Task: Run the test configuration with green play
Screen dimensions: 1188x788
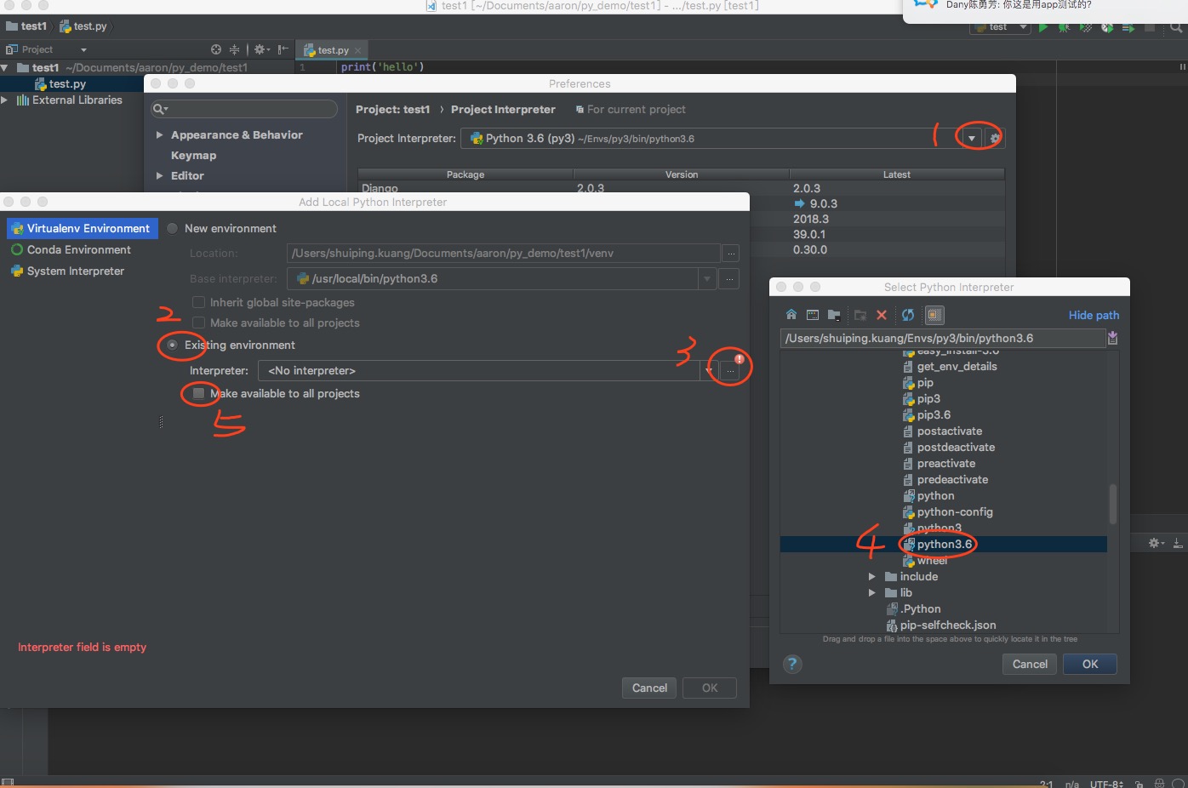Action: tap(1042, 27)
